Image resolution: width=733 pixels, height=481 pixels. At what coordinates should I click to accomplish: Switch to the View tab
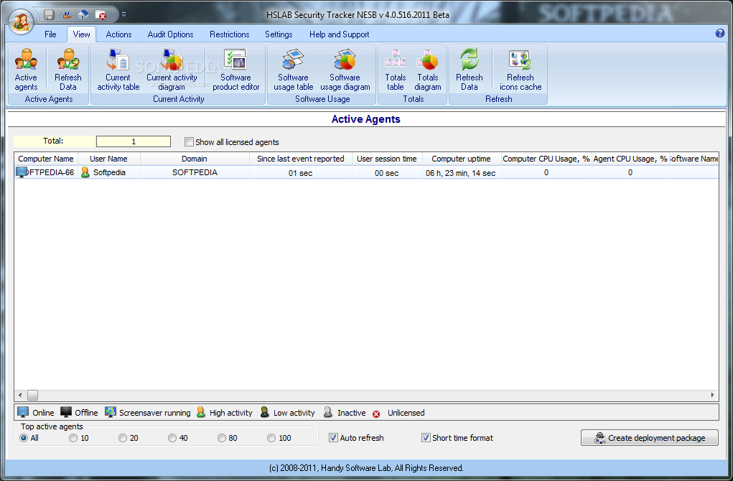click(81, 34)
